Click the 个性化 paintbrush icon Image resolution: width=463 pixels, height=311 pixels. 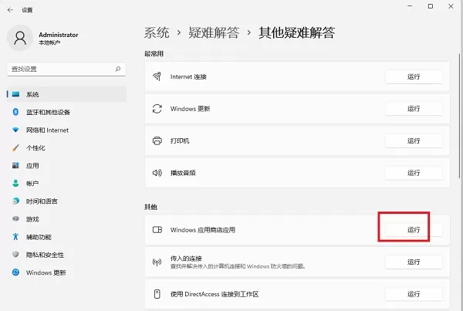pyautogui.click(x=15, y=147)
